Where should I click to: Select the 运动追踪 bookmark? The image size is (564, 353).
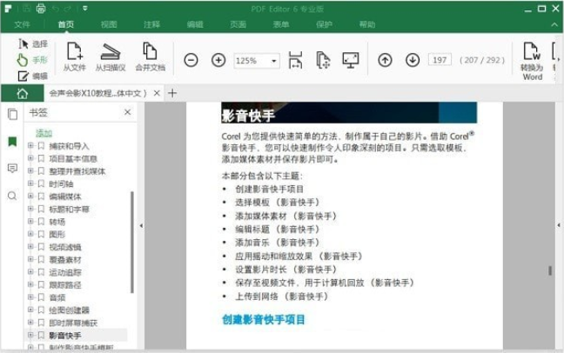coord(65,272)
